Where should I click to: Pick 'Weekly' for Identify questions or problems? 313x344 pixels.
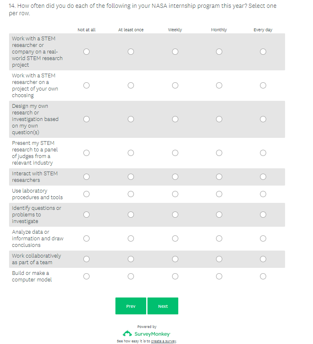click(175, 215)
